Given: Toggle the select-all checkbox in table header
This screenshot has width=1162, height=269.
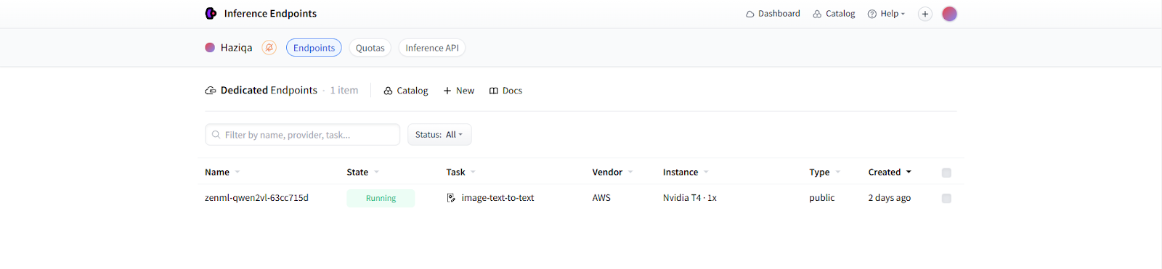Looking at the screenshot, I should [x=946, y=173].
